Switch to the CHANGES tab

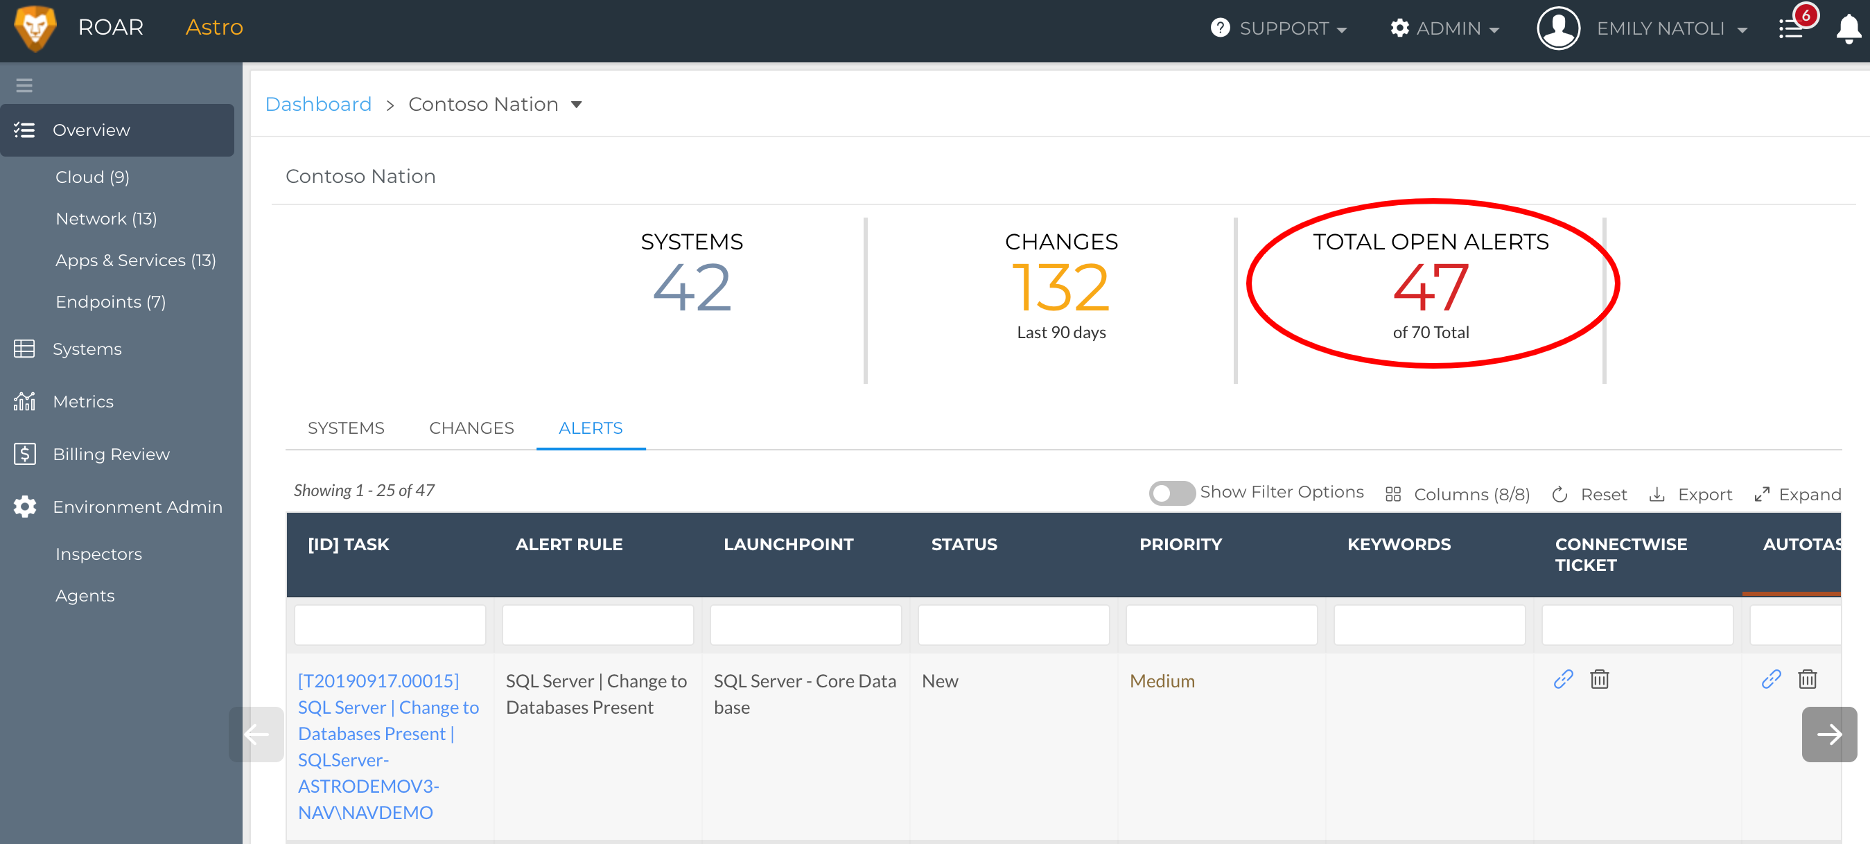coord(471,428)
